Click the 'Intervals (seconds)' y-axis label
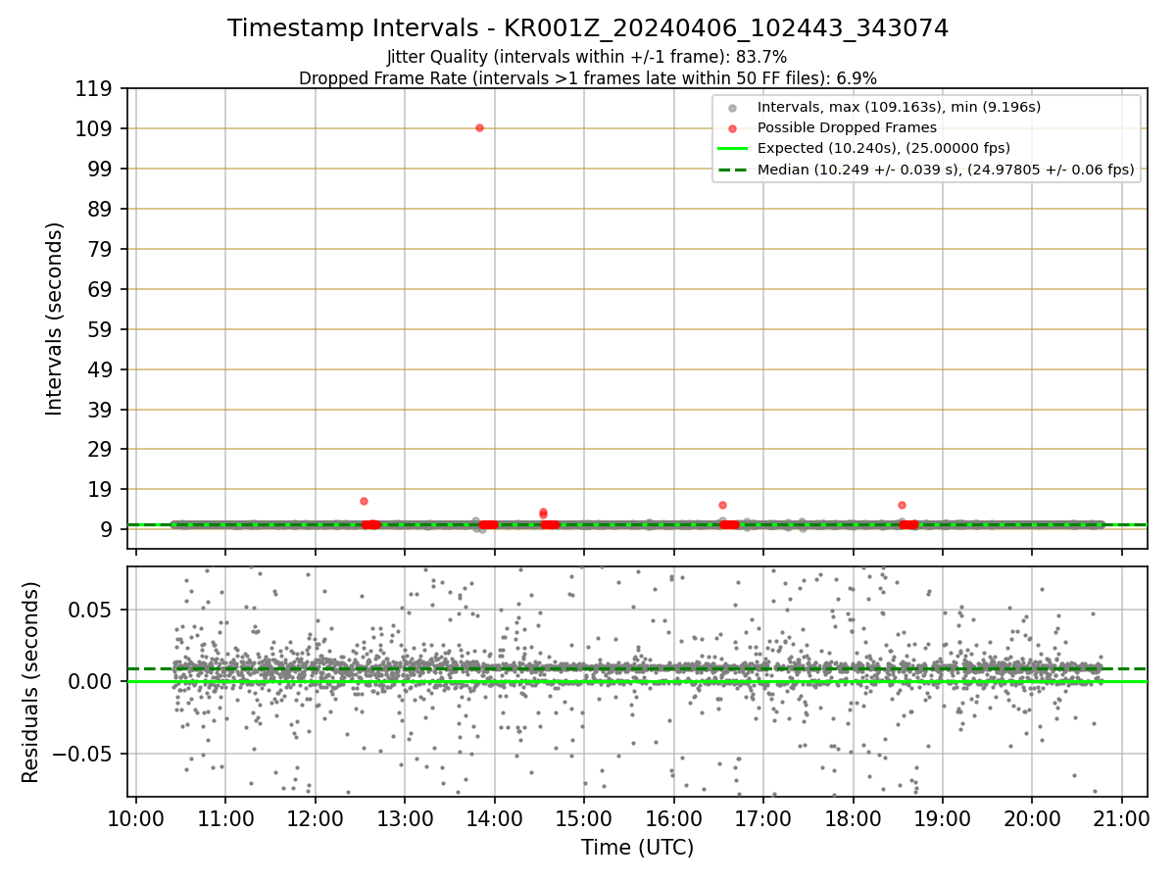This screenshot has height=882, width=1176. tap(55, 318)
